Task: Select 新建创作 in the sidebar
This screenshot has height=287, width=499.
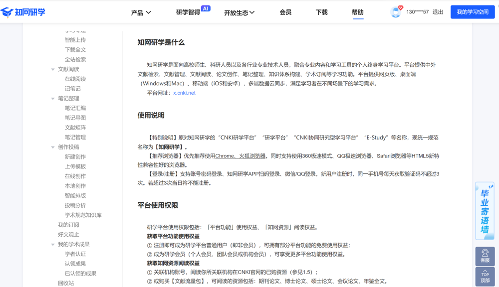Action: (x=75, y=156)
